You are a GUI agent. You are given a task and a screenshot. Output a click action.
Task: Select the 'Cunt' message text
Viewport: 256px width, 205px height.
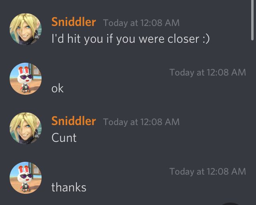64,138
